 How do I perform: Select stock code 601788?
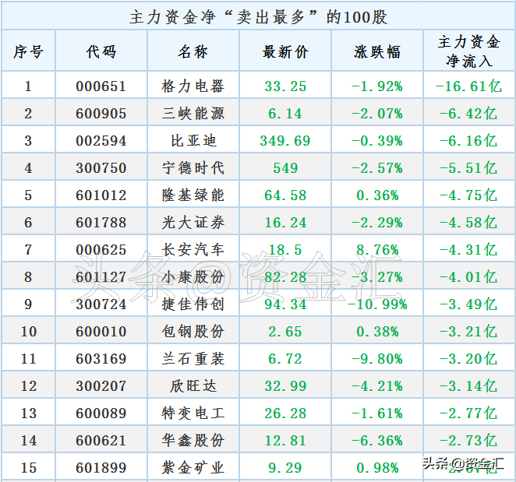click(101, 223)
